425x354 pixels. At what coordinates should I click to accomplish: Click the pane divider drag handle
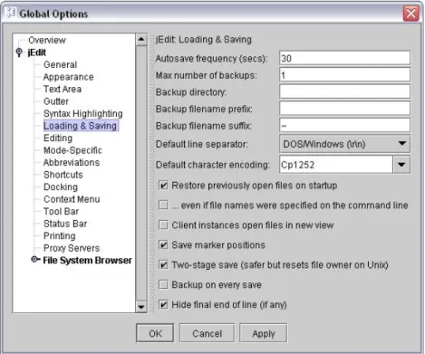coord(151,174)
